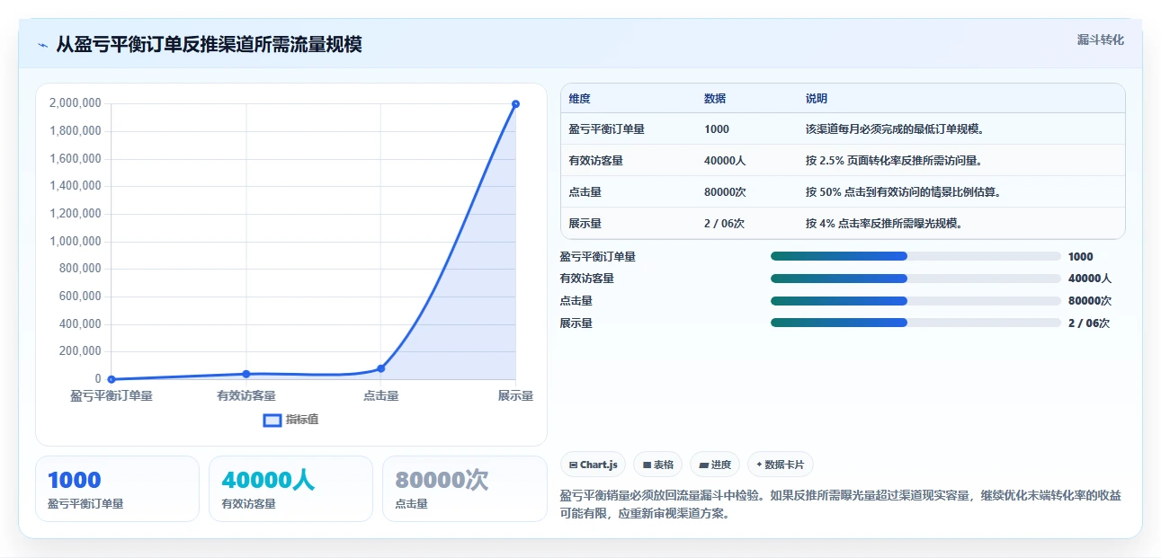Screen dimensions: 1161x558
Task: Click the 说明 column header
Action: tap(817, 99)
